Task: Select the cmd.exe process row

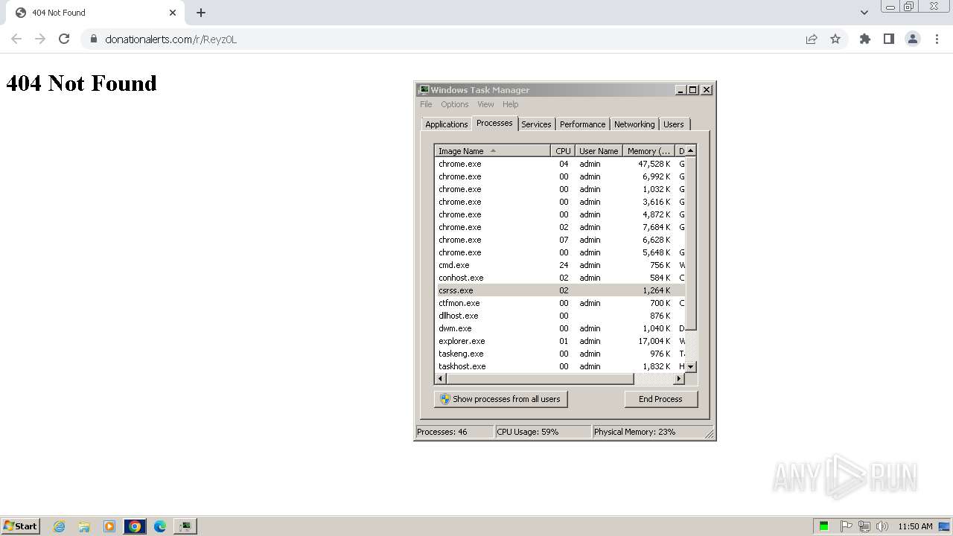Action: (560, 265)
